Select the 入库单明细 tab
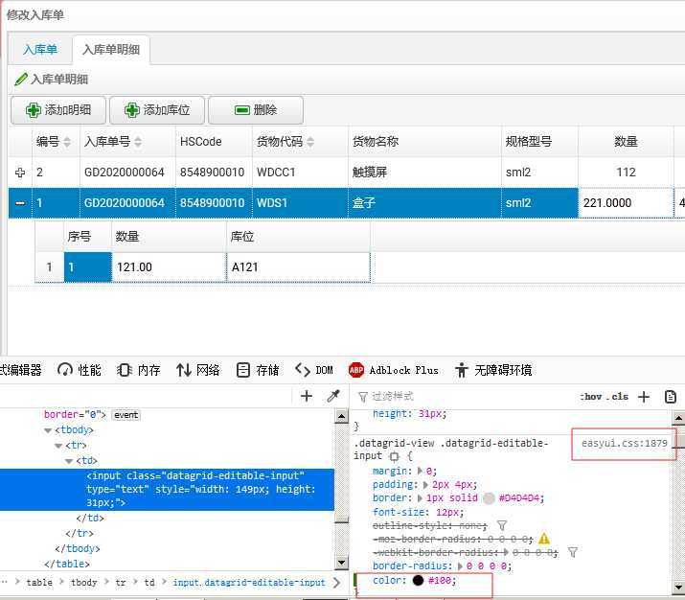The height and width of the screenshot is (600, 685). click(x=111, y=50)
